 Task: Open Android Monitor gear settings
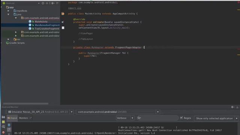(232, 107)
